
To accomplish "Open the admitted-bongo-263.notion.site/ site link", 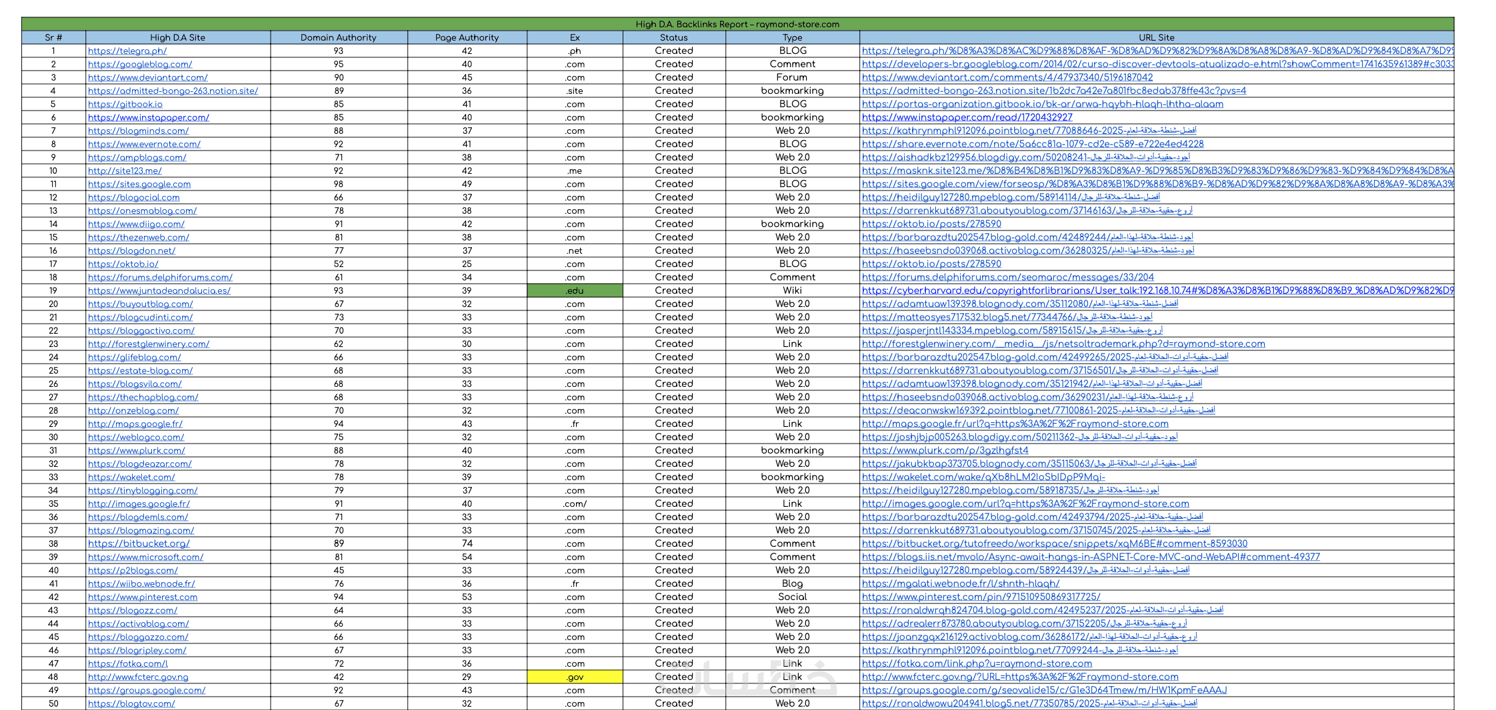I will [173, 91].
